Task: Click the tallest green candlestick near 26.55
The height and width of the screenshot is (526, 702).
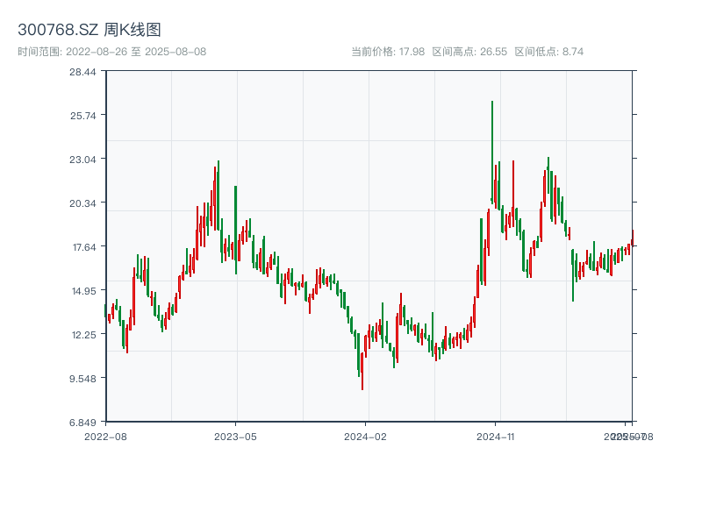Action: 492,152
